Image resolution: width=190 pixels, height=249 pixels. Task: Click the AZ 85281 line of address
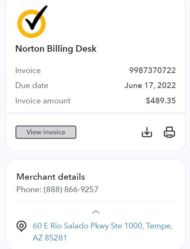pos(50,238)
